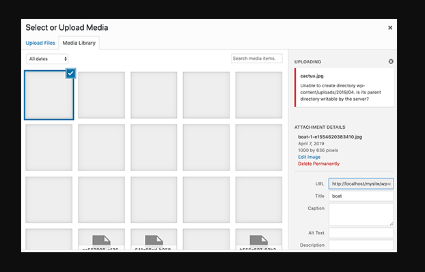Click the April 7, 2019 date text
The height and width of the screenshot is (272, 425).
(x=311, y=144)
